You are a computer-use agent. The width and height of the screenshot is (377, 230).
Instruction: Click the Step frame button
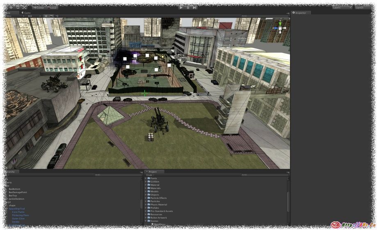click(x=194, y=7)
